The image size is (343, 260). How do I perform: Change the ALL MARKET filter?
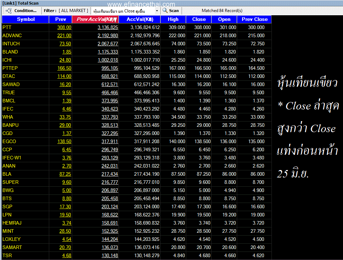pos(74,11)
